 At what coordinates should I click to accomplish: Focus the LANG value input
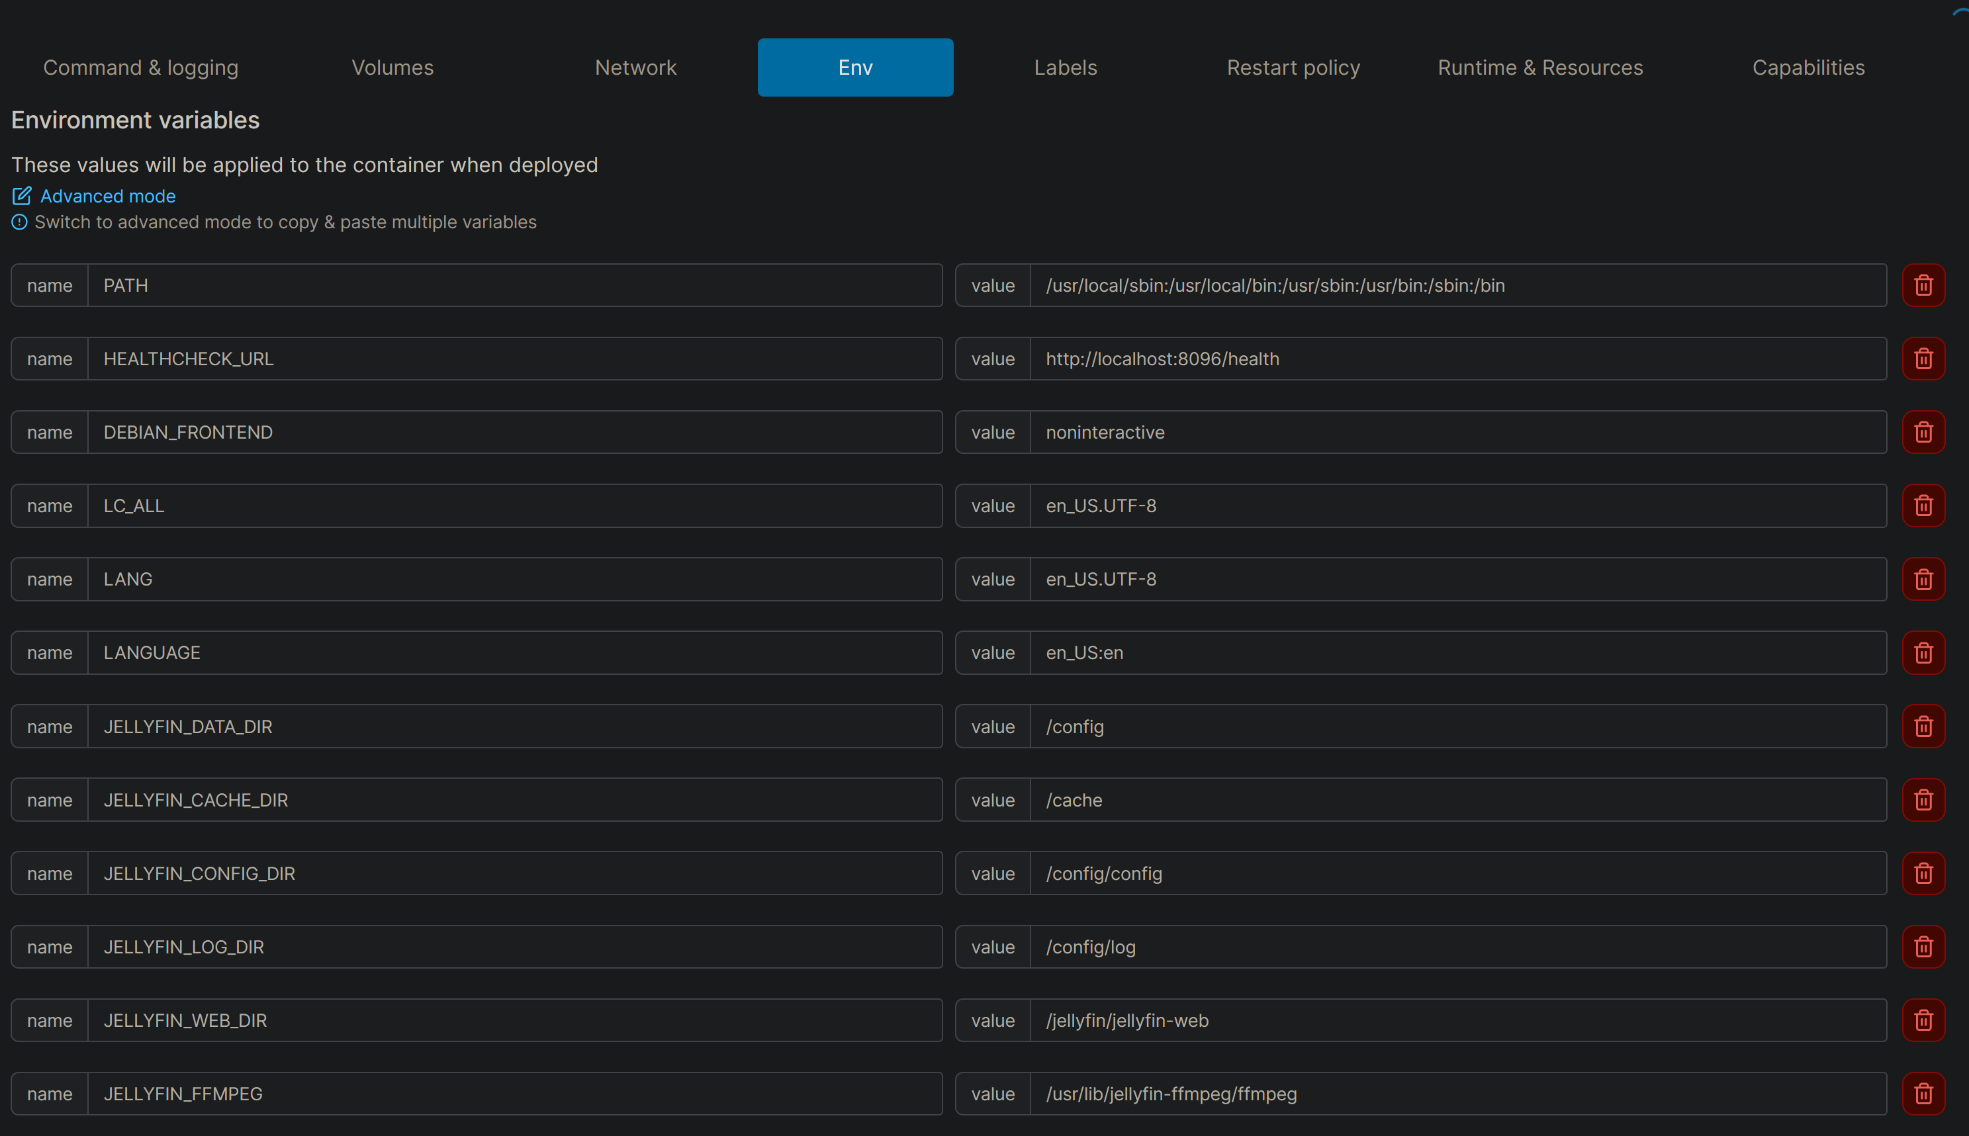(1457, 580)
